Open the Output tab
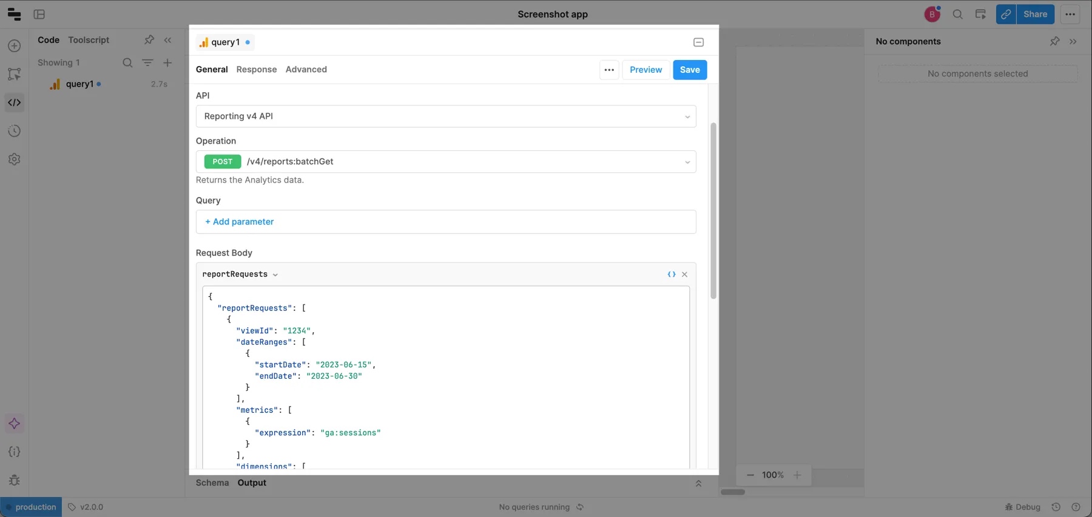The image size is (1092, 517). coord(252,483)
